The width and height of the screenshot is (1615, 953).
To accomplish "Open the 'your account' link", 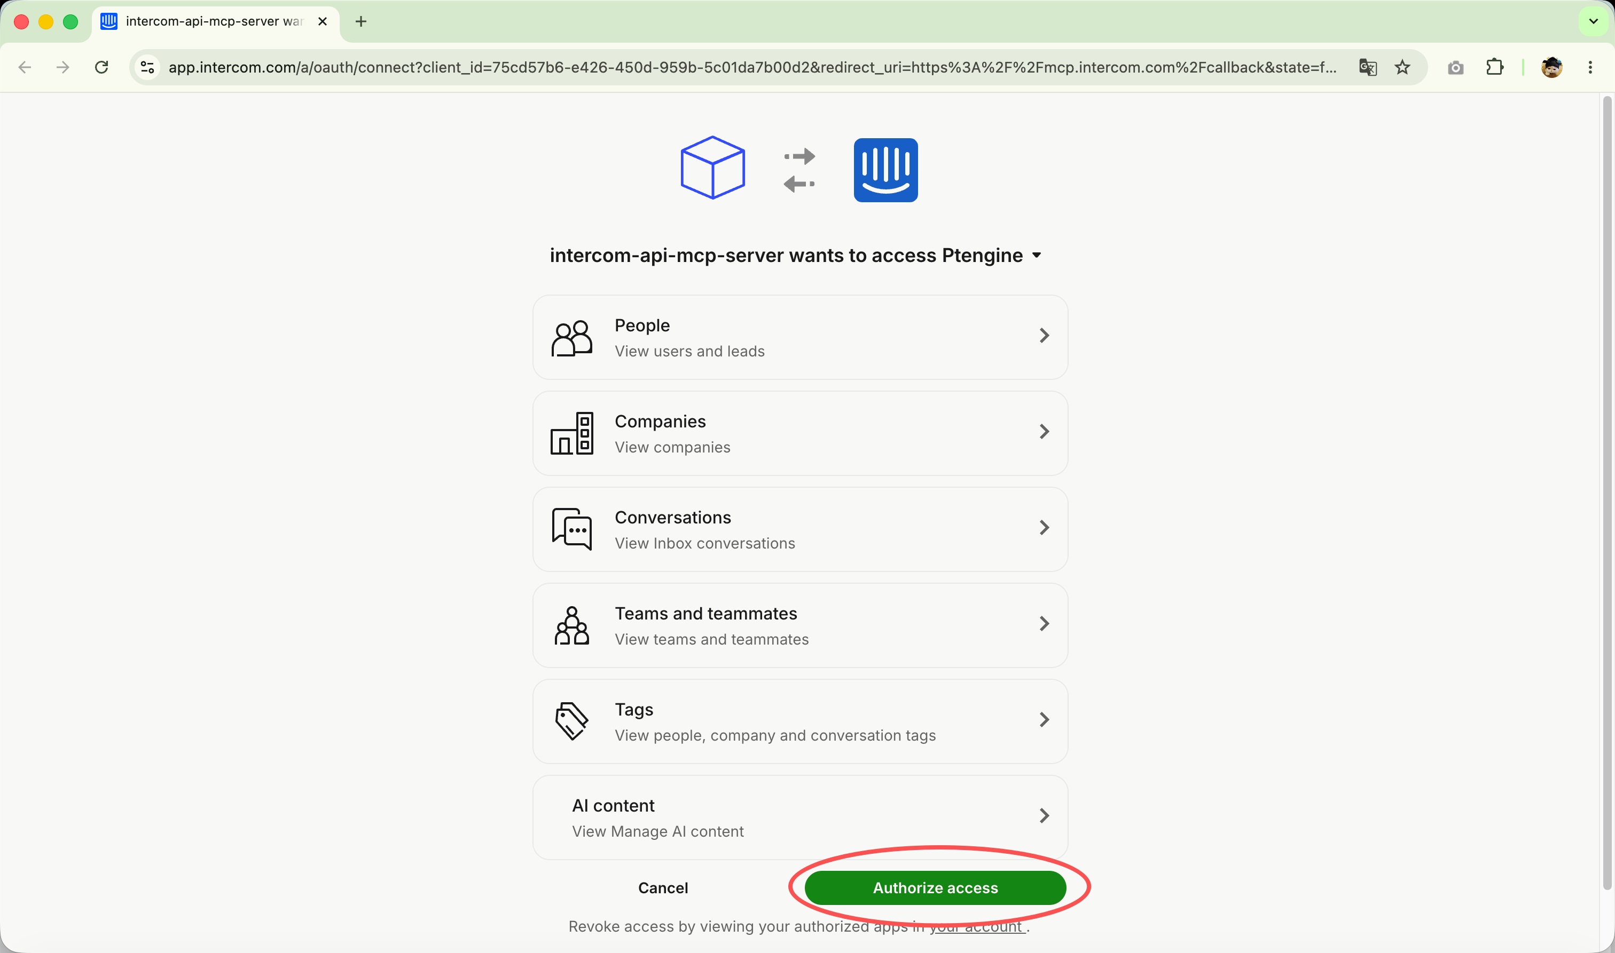I will pyautogui.click(x=976, y=926).
